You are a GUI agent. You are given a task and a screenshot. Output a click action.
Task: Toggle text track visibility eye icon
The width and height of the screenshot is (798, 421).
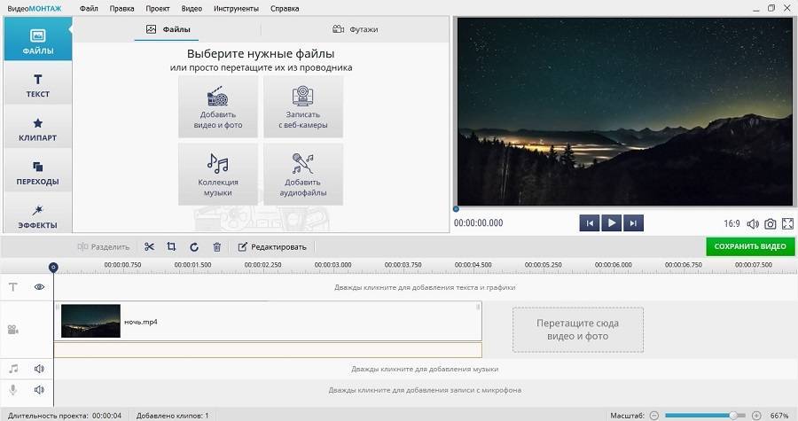coord(39,287)
